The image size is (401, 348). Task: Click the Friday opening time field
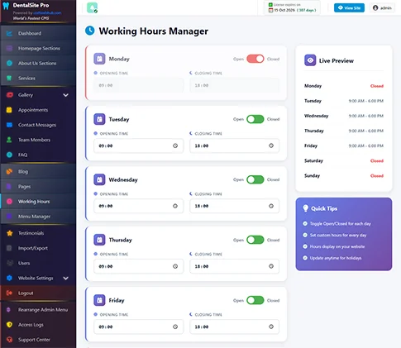pos(138,327)
